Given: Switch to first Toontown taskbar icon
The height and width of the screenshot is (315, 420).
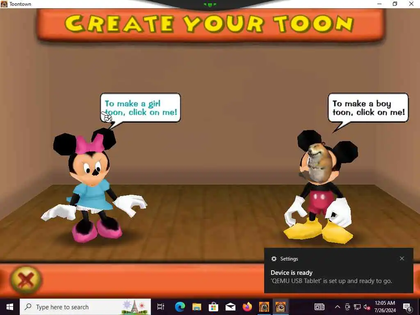Looking at the screenshot, I should click(x=264, y=307).
